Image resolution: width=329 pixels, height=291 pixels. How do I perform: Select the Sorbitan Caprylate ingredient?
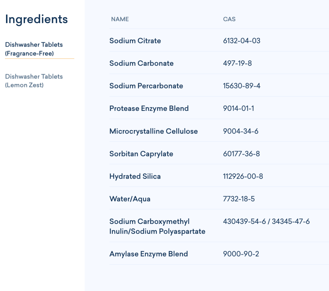[141, 154]
